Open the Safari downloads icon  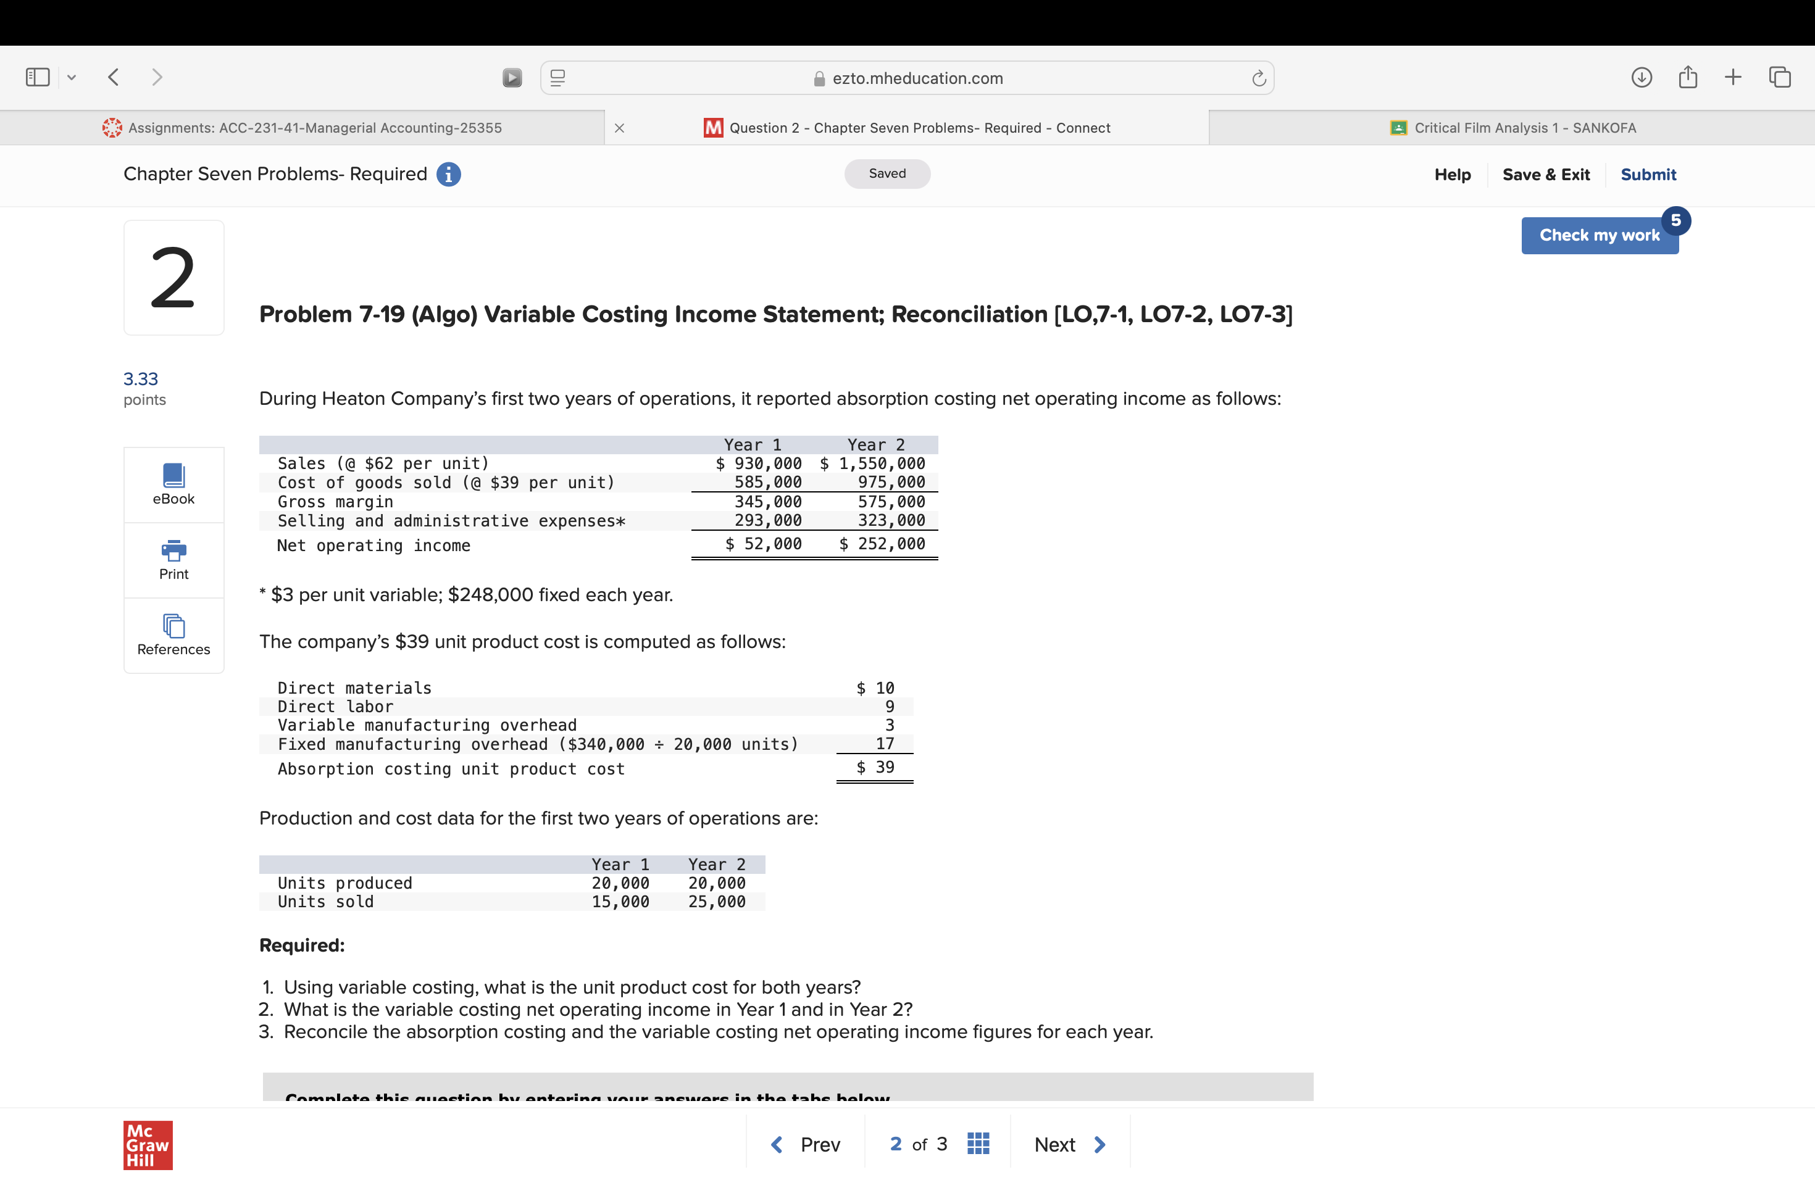coord(1643,77)
